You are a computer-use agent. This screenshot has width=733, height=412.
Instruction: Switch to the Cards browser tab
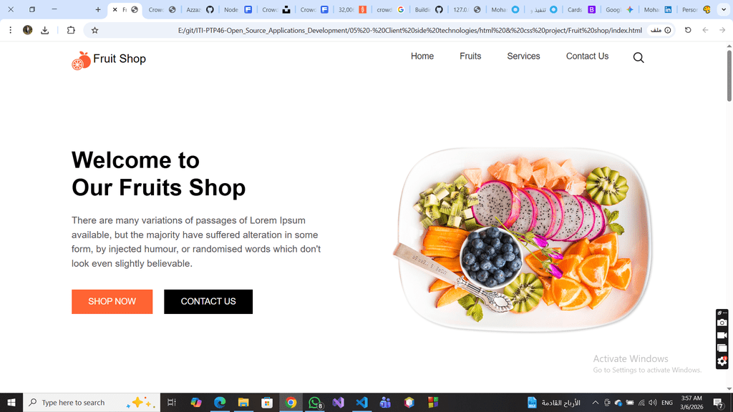click(581, 9)
